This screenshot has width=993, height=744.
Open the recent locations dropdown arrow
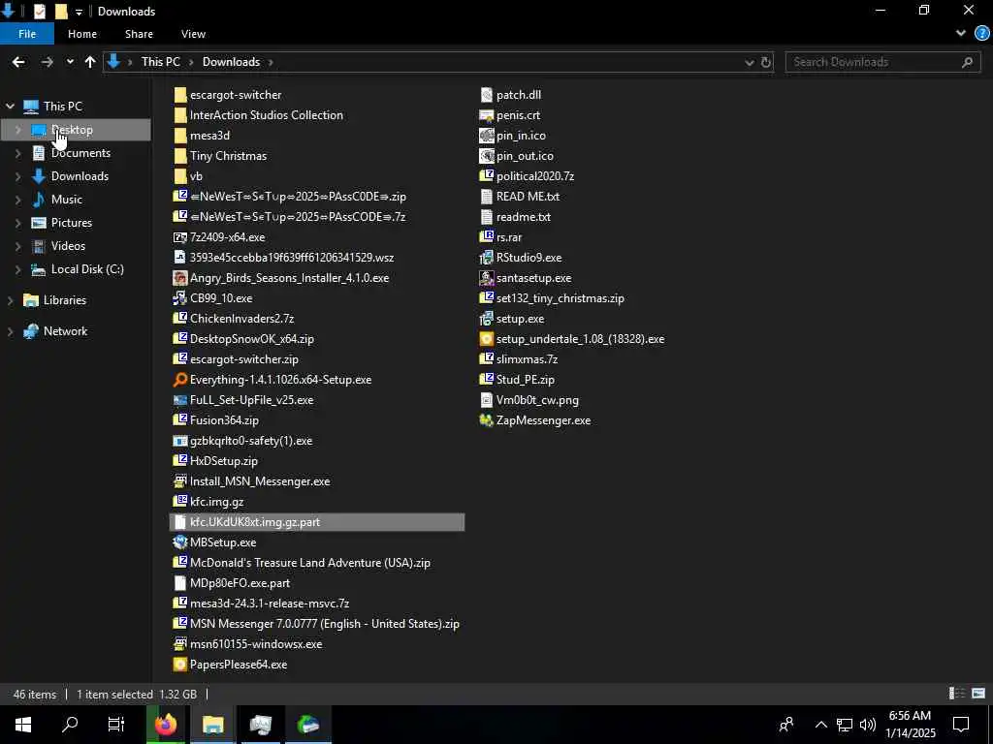click(70, 62)
